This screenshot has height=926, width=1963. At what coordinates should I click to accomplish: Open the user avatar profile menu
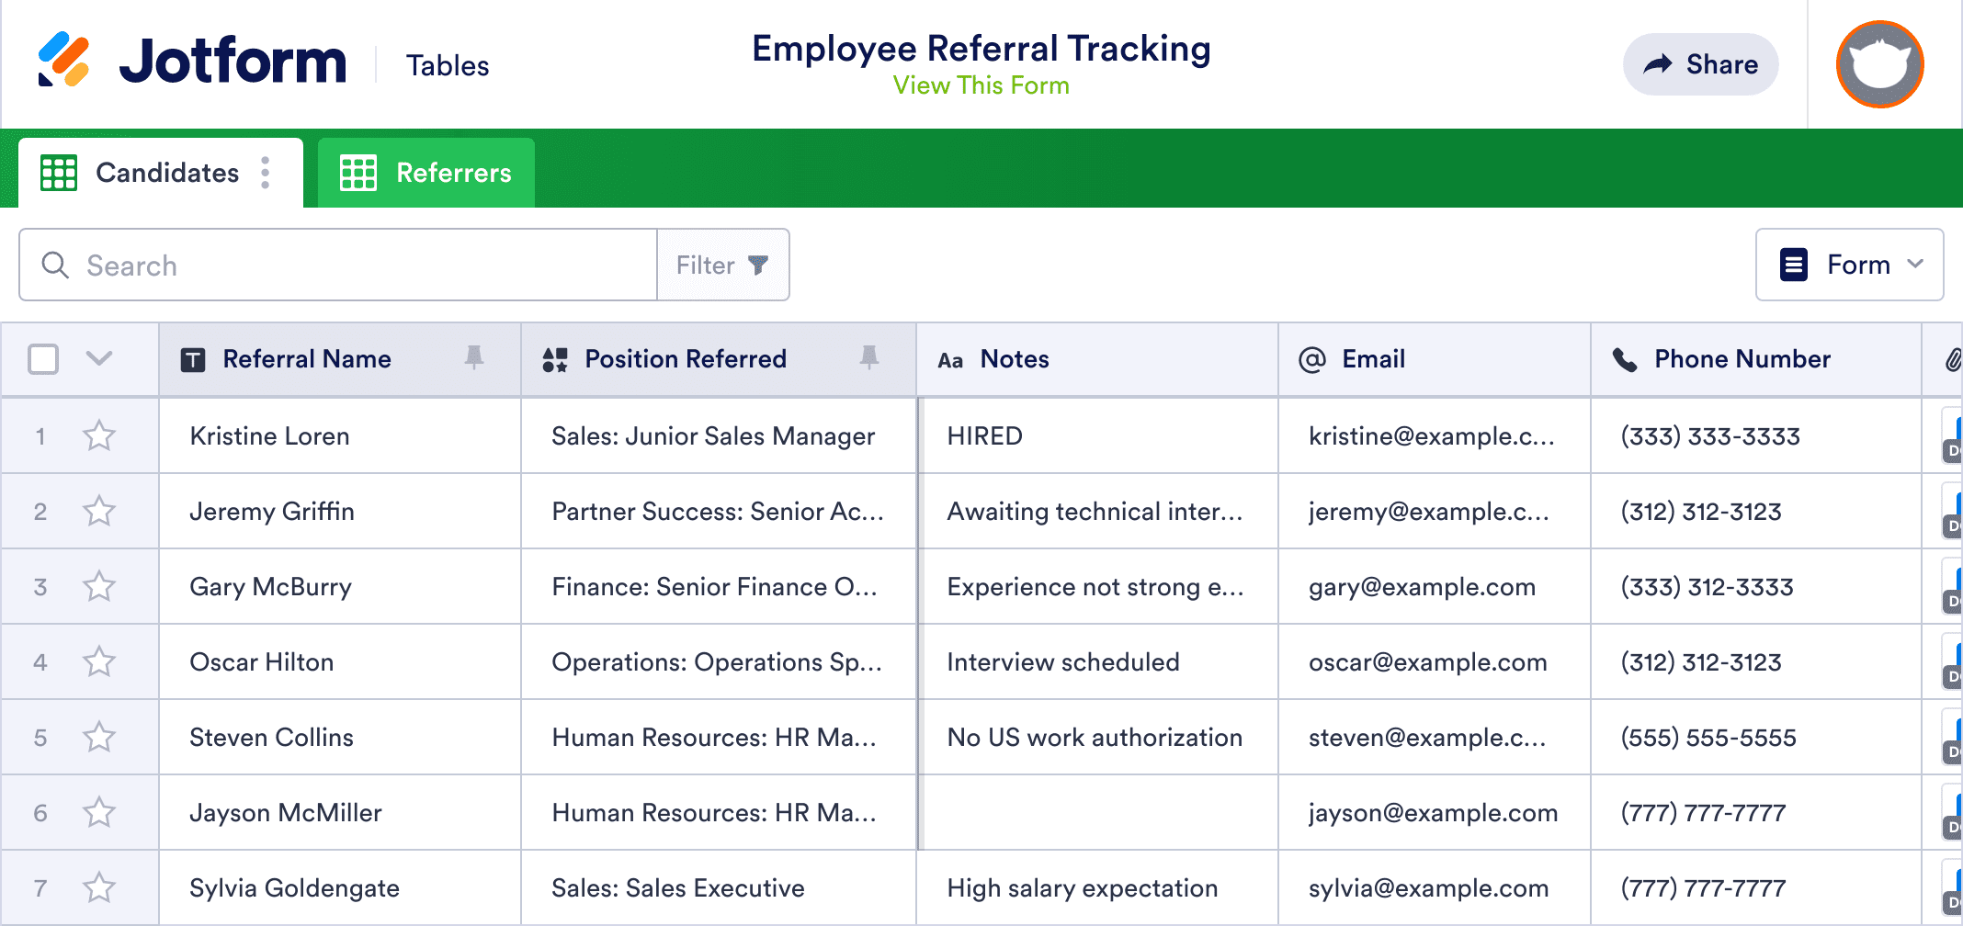[x=1878, y=64]
